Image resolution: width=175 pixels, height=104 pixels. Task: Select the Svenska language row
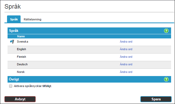(x=89, y=42)
